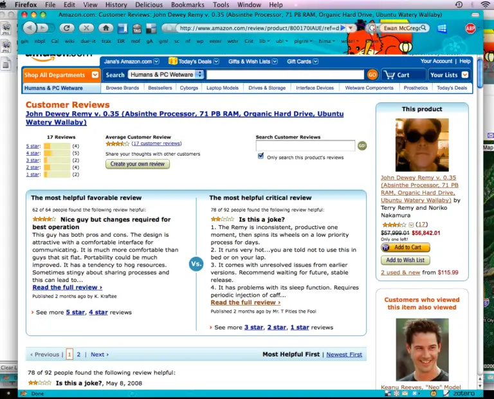Click the 5 star rating histogram bar
The image size is (494, 399).
57,146
